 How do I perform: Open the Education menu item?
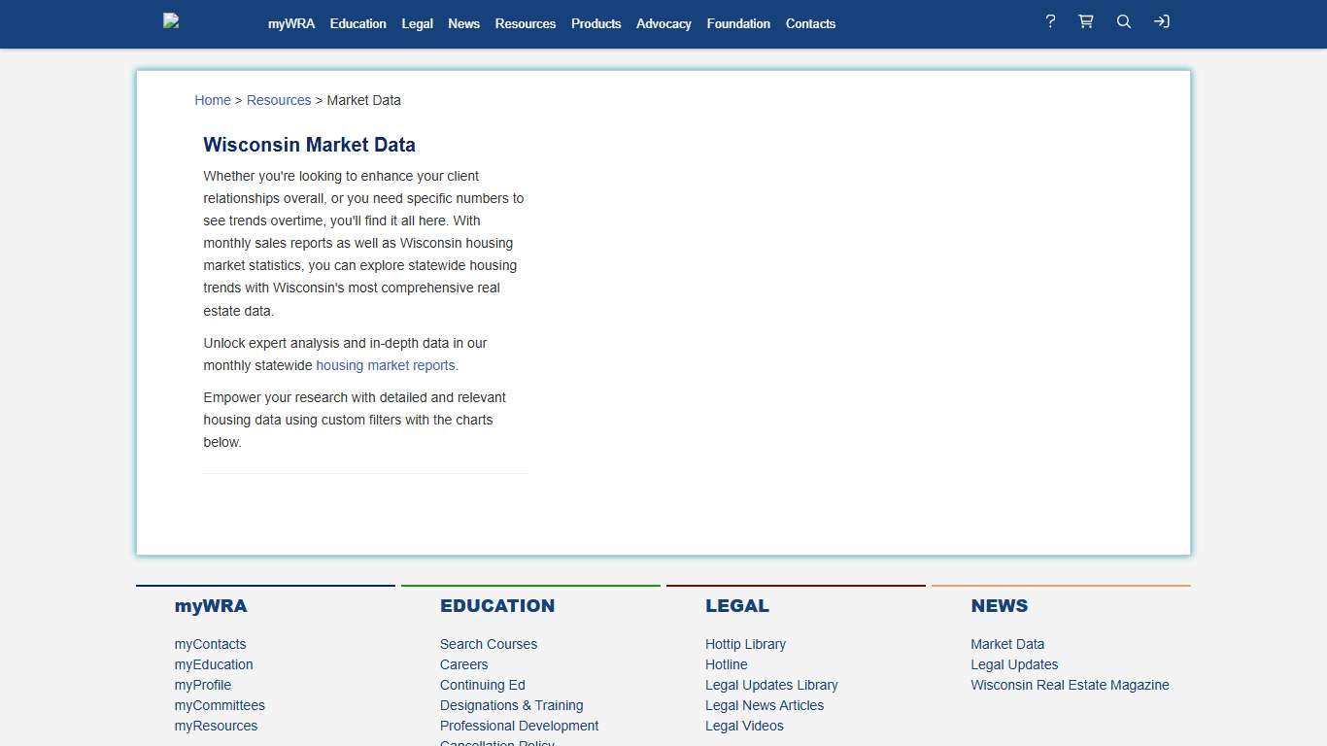pyautogui.click(x=357, y=23)
